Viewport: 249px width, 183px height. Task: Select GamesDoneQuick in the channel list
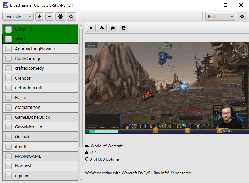point(32,117)
